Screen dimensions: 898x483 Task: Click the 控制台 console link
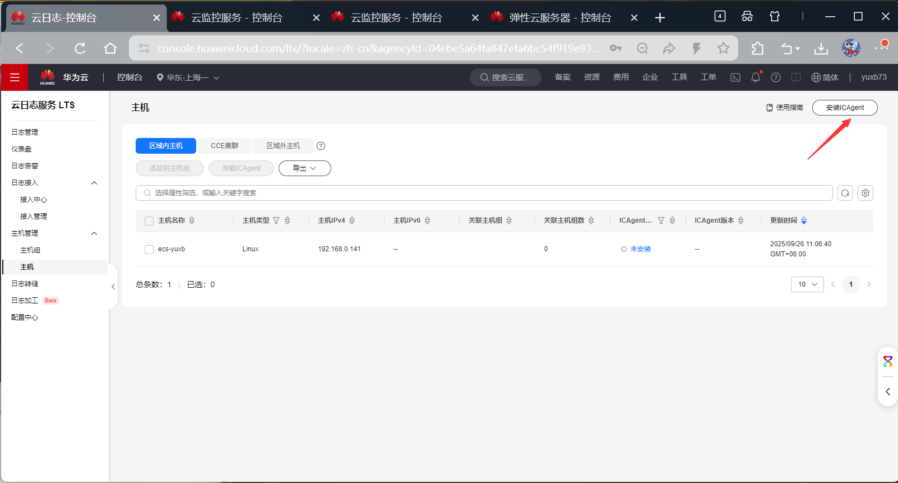click(x=129, y=77)
